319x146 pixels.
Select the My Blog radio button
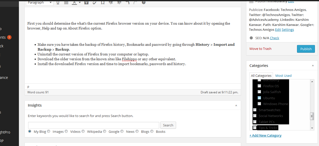coord(30,131)
